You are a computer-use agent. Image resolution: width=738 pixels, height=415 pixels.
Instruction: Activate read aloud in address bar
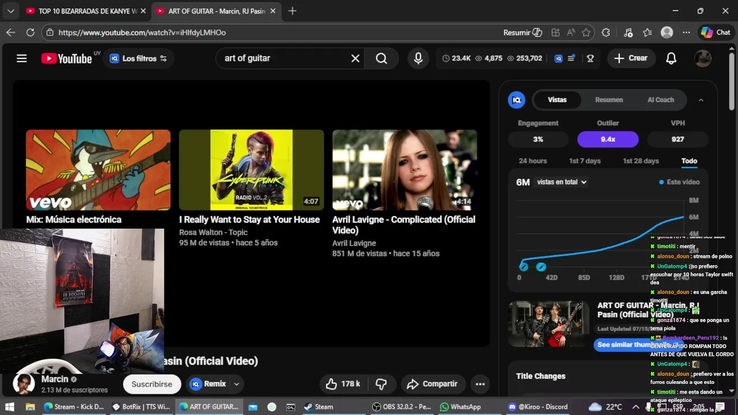pos(571,32)
